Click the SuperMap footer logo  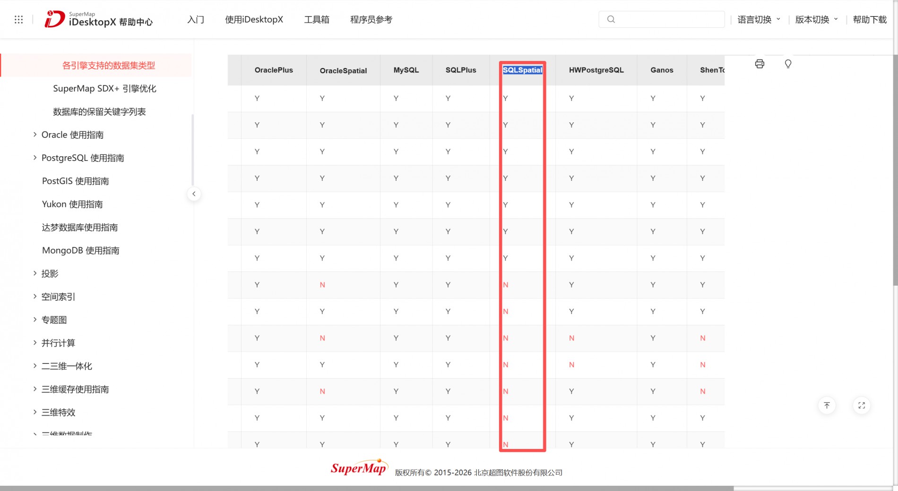(359, 467)
